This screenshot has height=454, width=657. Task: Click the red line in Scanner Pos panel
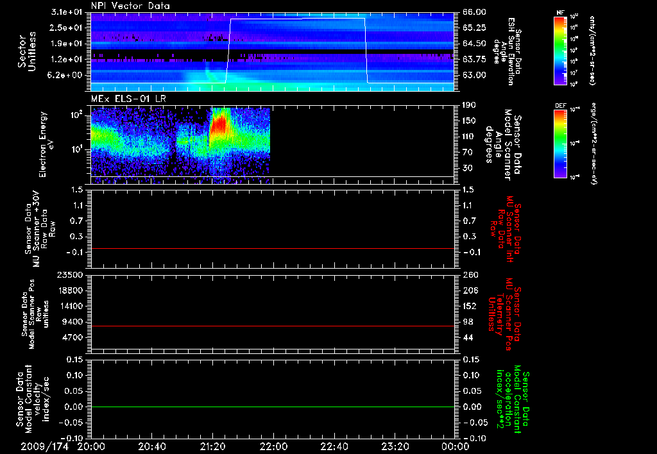(273, 326)
